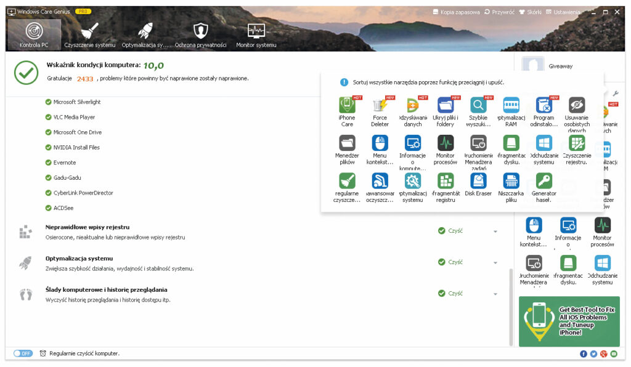Switch to the Czyszczenie systemu tab

tap(90, 35)
